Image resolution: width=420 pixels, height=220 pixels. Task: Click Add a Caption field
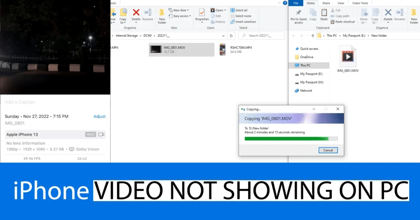(20, 102)
